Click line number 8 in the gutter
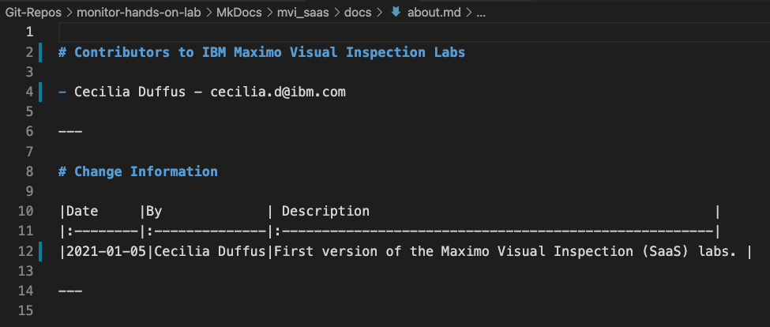This screenshot has width=770, height=327. [29, 171]
